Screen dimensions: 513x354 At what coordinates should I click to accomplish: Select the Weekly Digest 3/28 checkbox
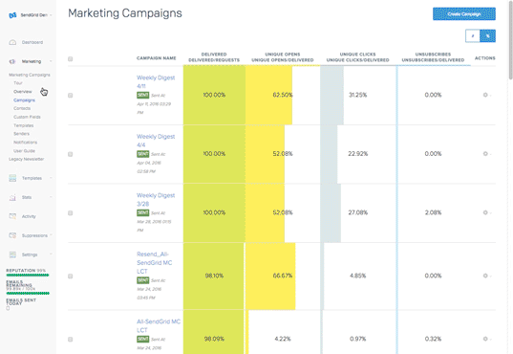click(x=71, y=213)
